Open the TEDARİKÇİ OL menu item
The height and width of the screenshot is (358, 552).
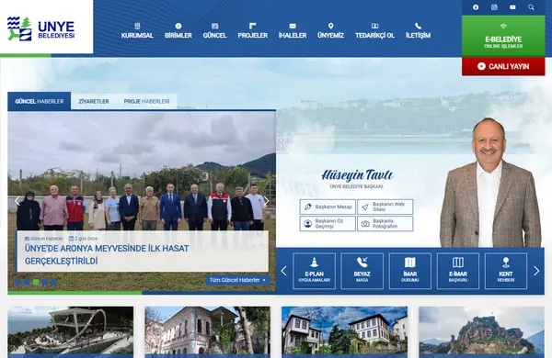coord(375,31)
